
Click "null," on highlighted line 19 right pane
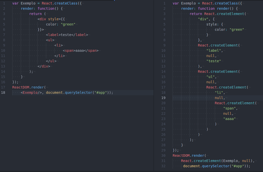220,98
